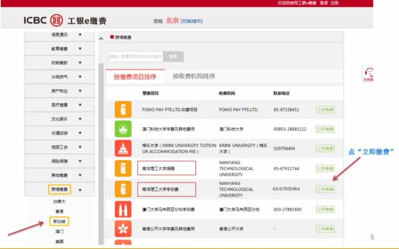Select the 按缴费项目排序 tab
The height and width of the screenshot is (249, 399).
[135, 77]
